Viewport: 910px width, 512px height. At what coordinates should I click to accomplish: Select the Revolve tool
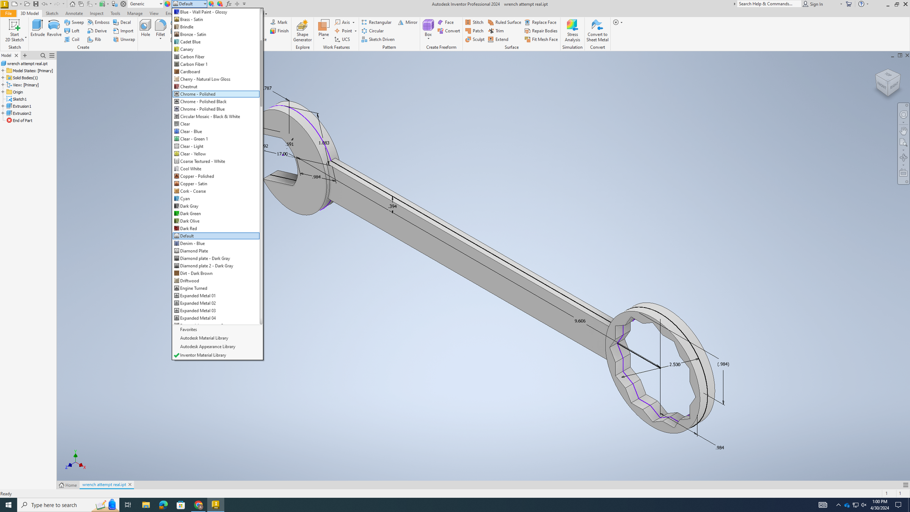tap(53, 30)
